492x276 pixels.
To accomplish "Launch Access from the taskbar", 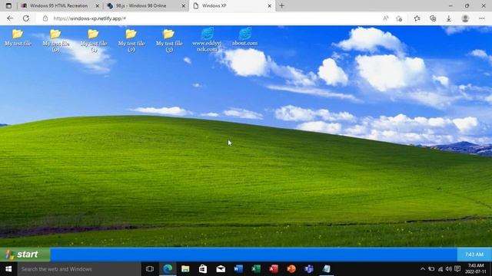I will pyautogui.click(x=274, y=269).
